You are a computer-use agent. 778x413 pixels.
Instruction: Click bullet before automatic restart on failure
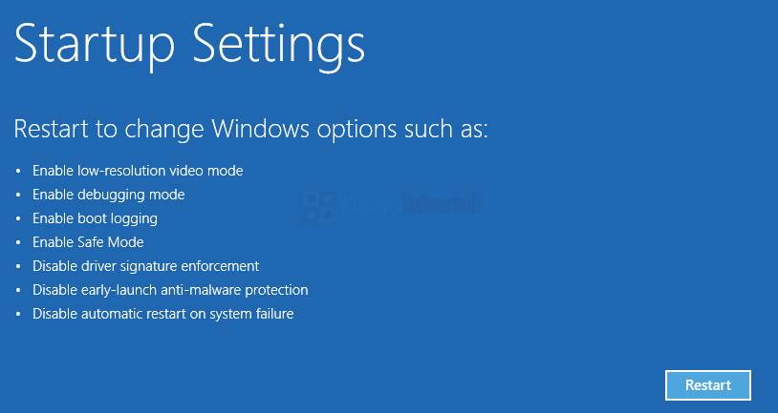19,314
